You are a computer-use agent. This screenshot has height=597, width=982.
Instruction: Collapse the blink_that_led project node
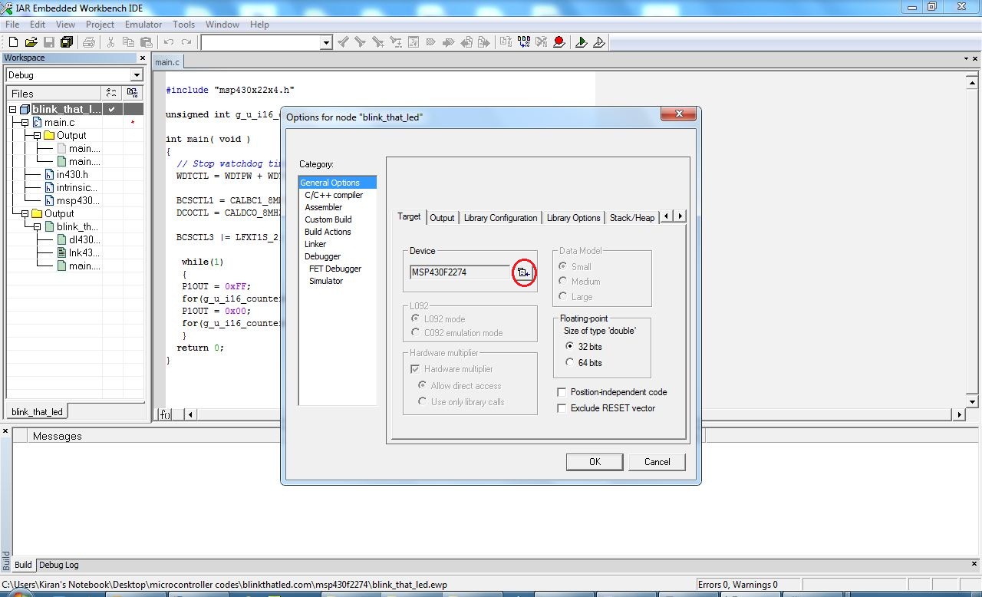pos(12,110)
